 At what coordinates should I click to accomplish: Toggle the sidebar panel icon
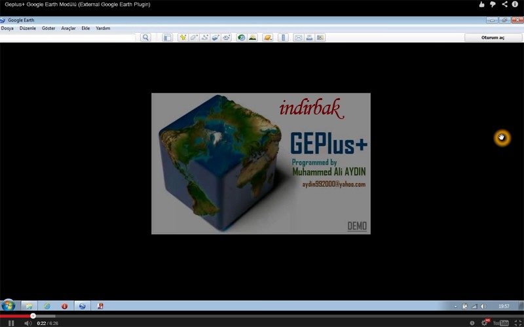click(x=167, y=37)
